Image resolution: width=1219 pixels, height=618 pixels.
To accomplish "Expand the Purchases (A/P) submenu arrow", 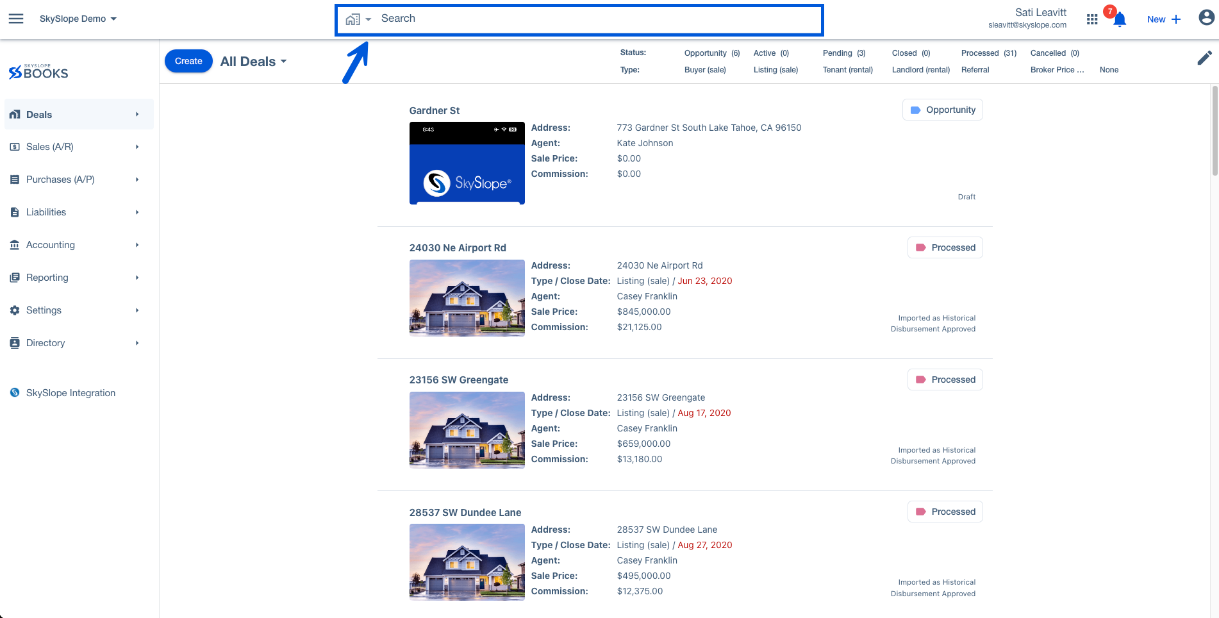I will tap(137, 180).
